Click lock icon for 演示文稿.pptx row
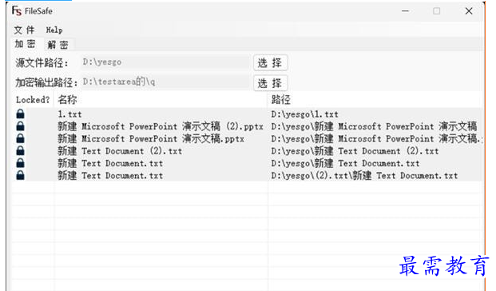Viewport: 496px width, 291px height. click(x=20, y=138)
